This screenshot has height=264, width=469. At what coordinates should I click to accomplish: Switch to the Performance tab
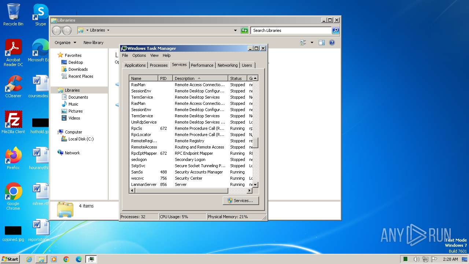202,65
